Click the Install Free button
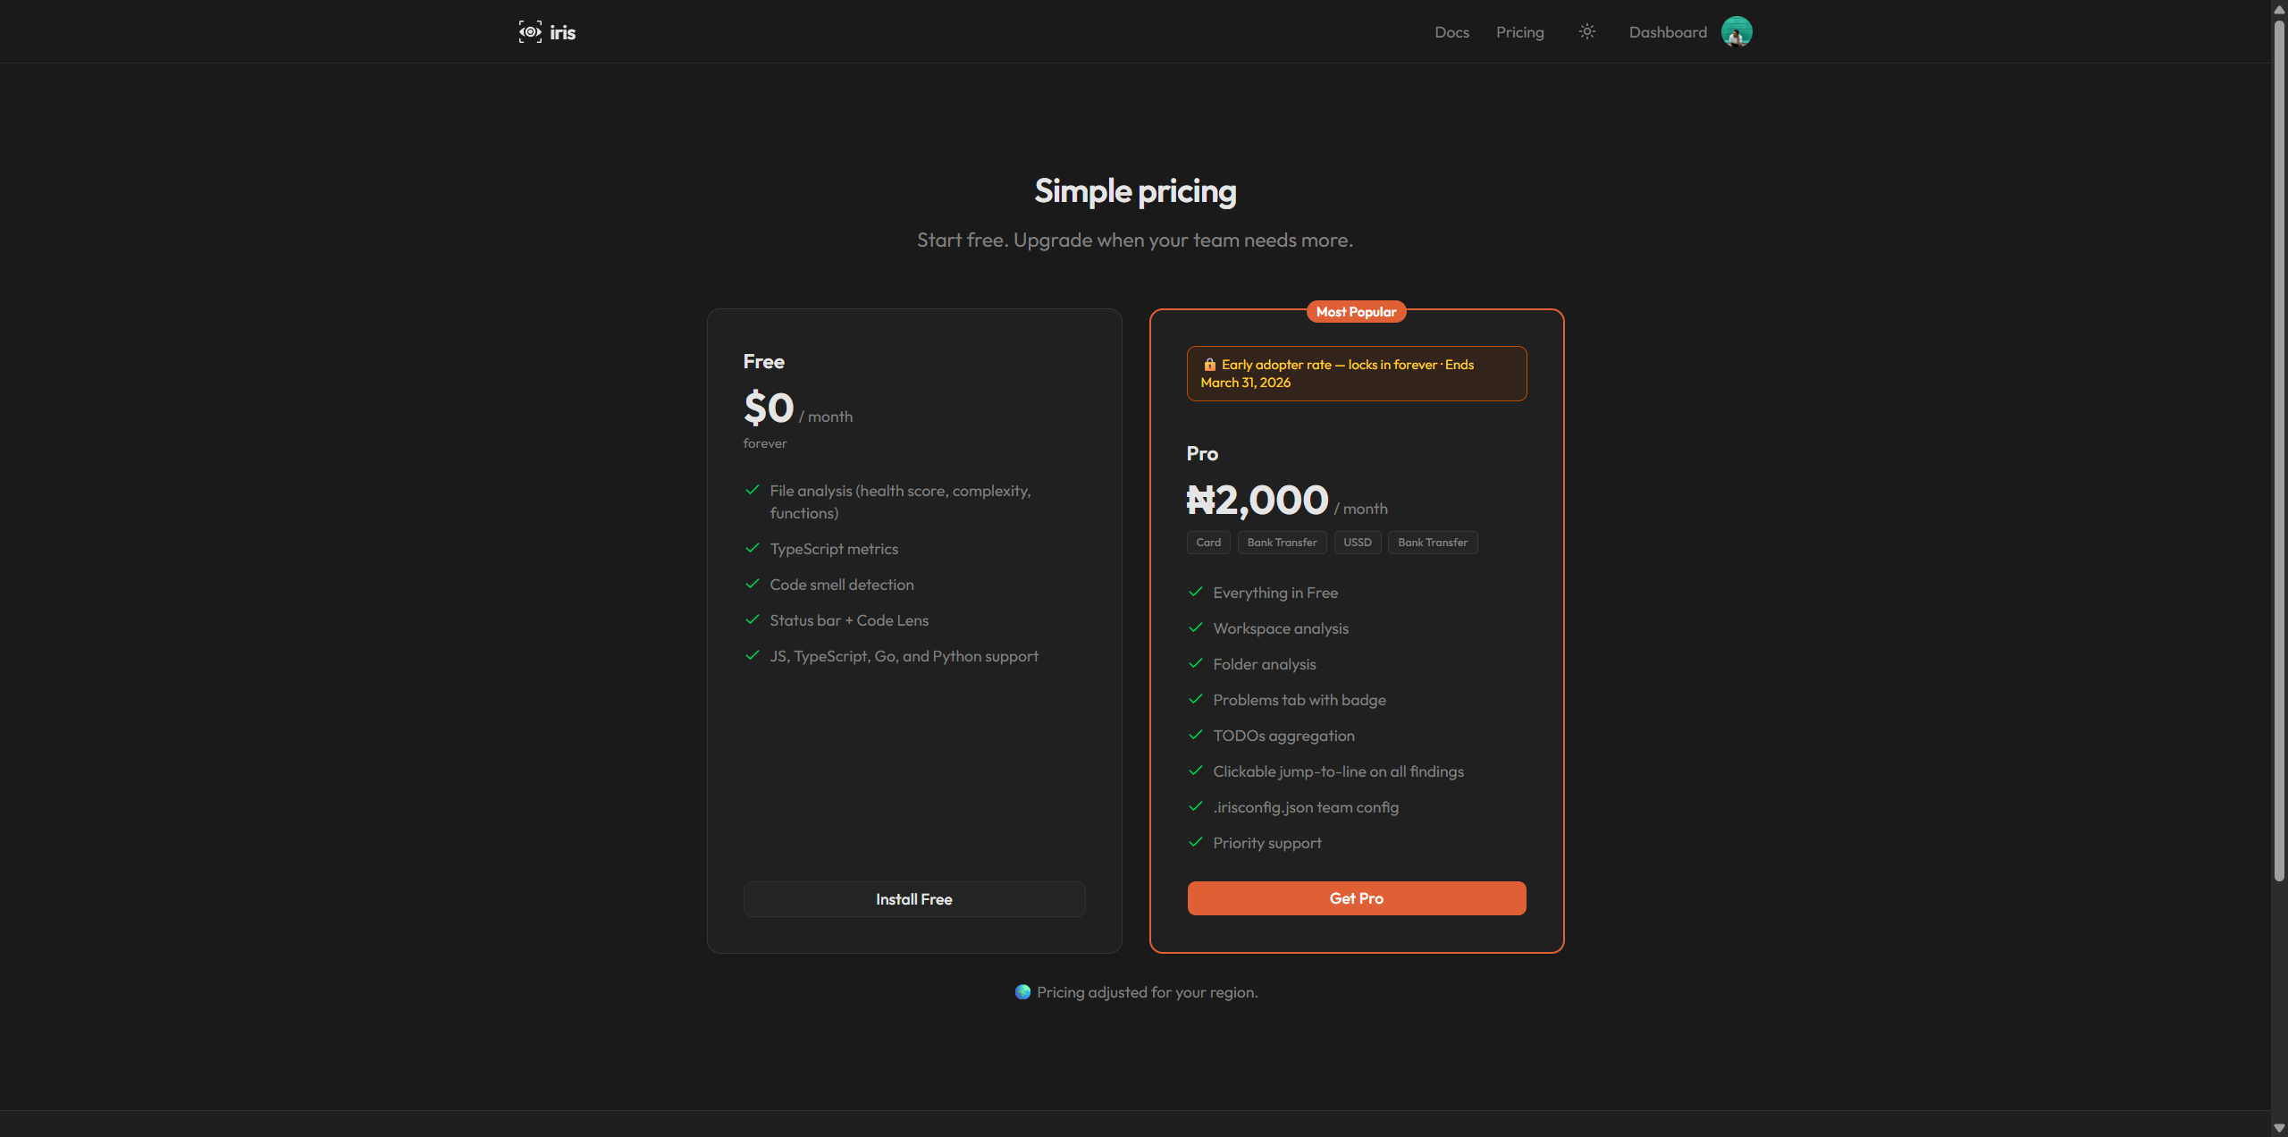 click(913, 899)
